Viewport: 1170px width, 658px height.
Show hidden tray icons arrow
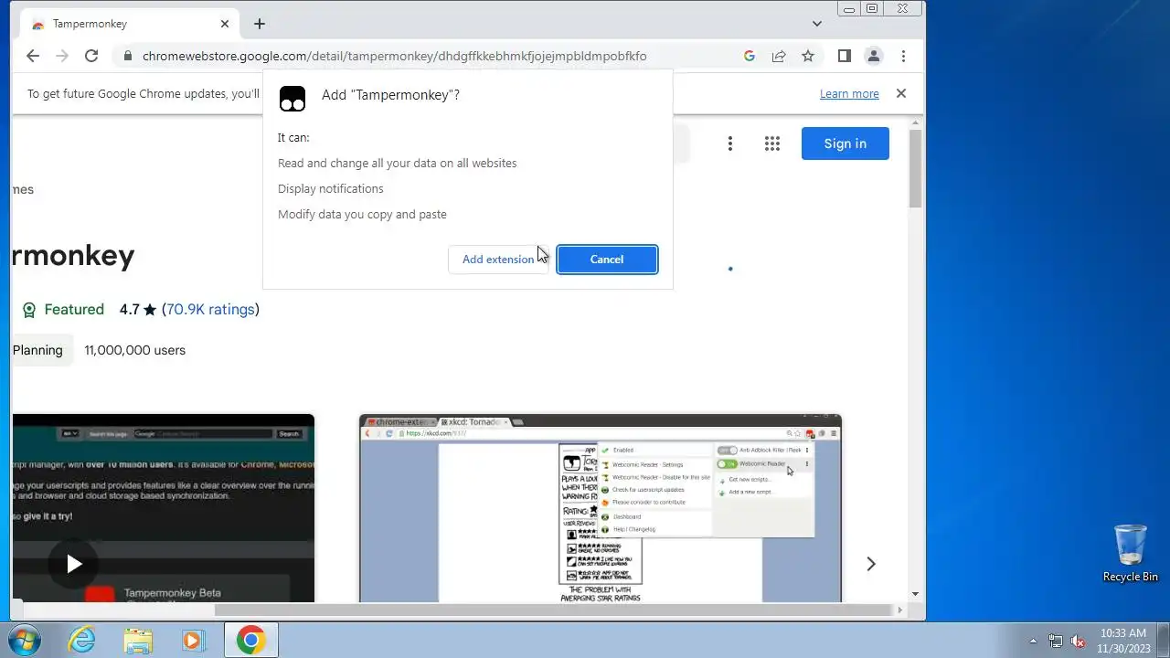[x=1034, y=641]
